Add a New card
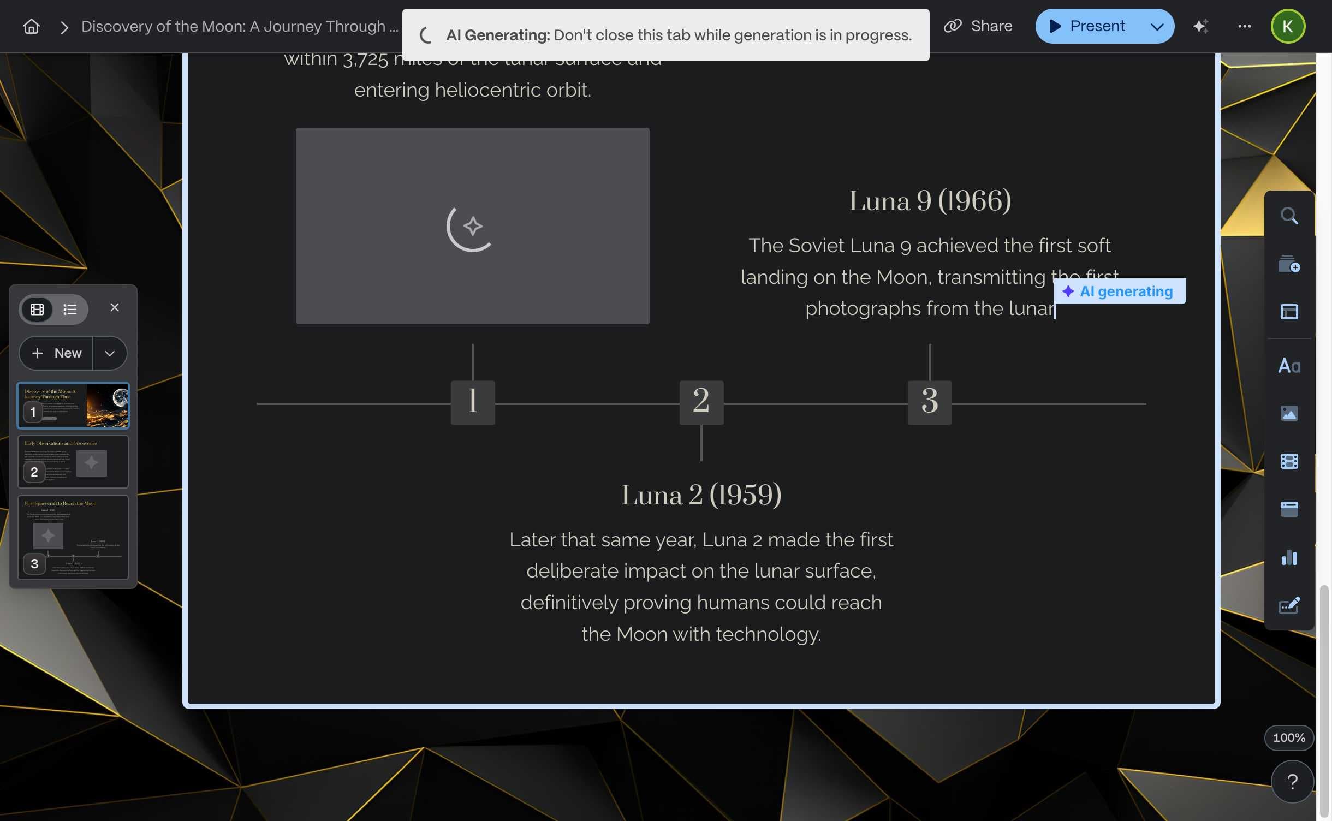This screenshot has height=821, width=1332. [56, 353]
